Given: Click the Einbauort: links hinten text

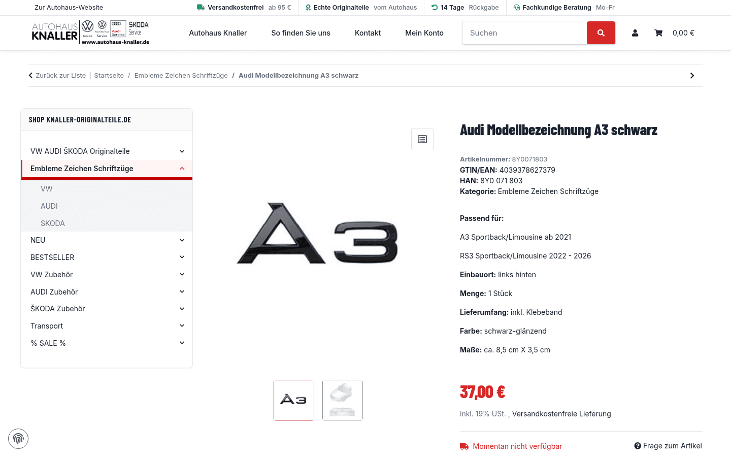Looking at the screenshot, I should point(498,275).
